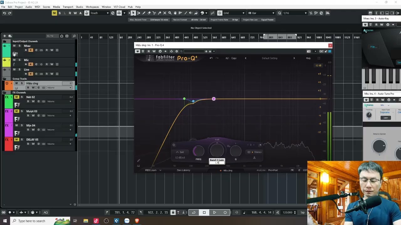Image resolution: width=401 pixels, height=225 pixels.
Task: Toggle the band 3 power button
Action: pos(174,145)
